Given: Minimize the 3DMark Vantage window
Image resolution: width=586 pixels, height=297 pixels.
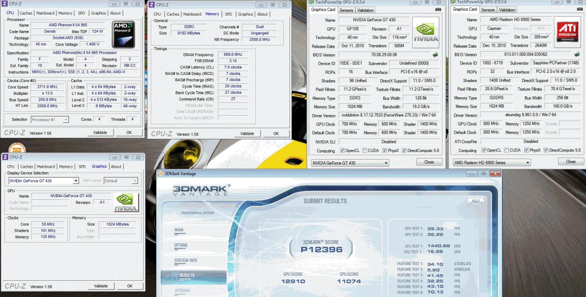Looking at the screenshot, I should tap(472, 173).
